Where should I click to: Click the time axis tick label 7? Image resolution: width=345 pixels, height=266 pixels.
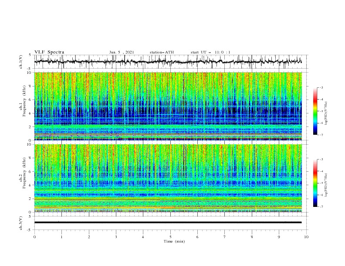(x=225, y=237)
